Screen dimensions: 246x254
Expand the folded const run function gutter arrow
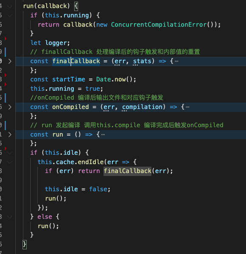pos(10,134)
